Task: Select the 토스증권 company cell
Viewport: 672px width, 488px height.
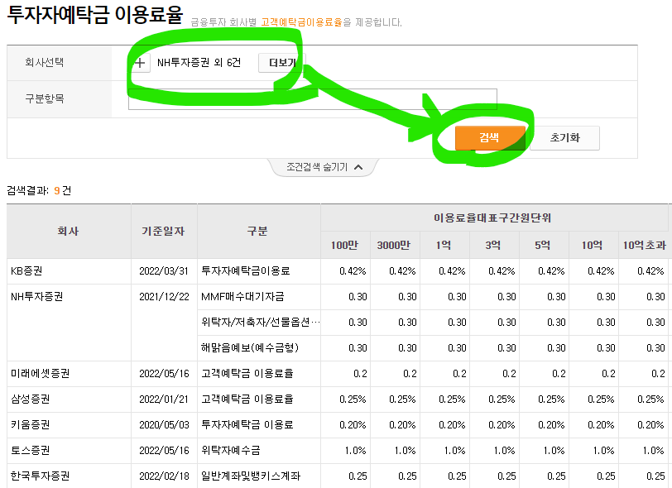Action: (69, 451)
